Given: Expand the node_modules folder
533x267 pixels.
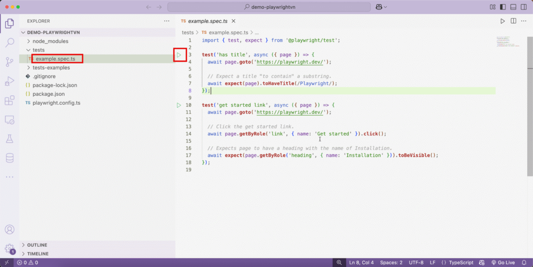Looking at the screenshot, I should 97,41.
